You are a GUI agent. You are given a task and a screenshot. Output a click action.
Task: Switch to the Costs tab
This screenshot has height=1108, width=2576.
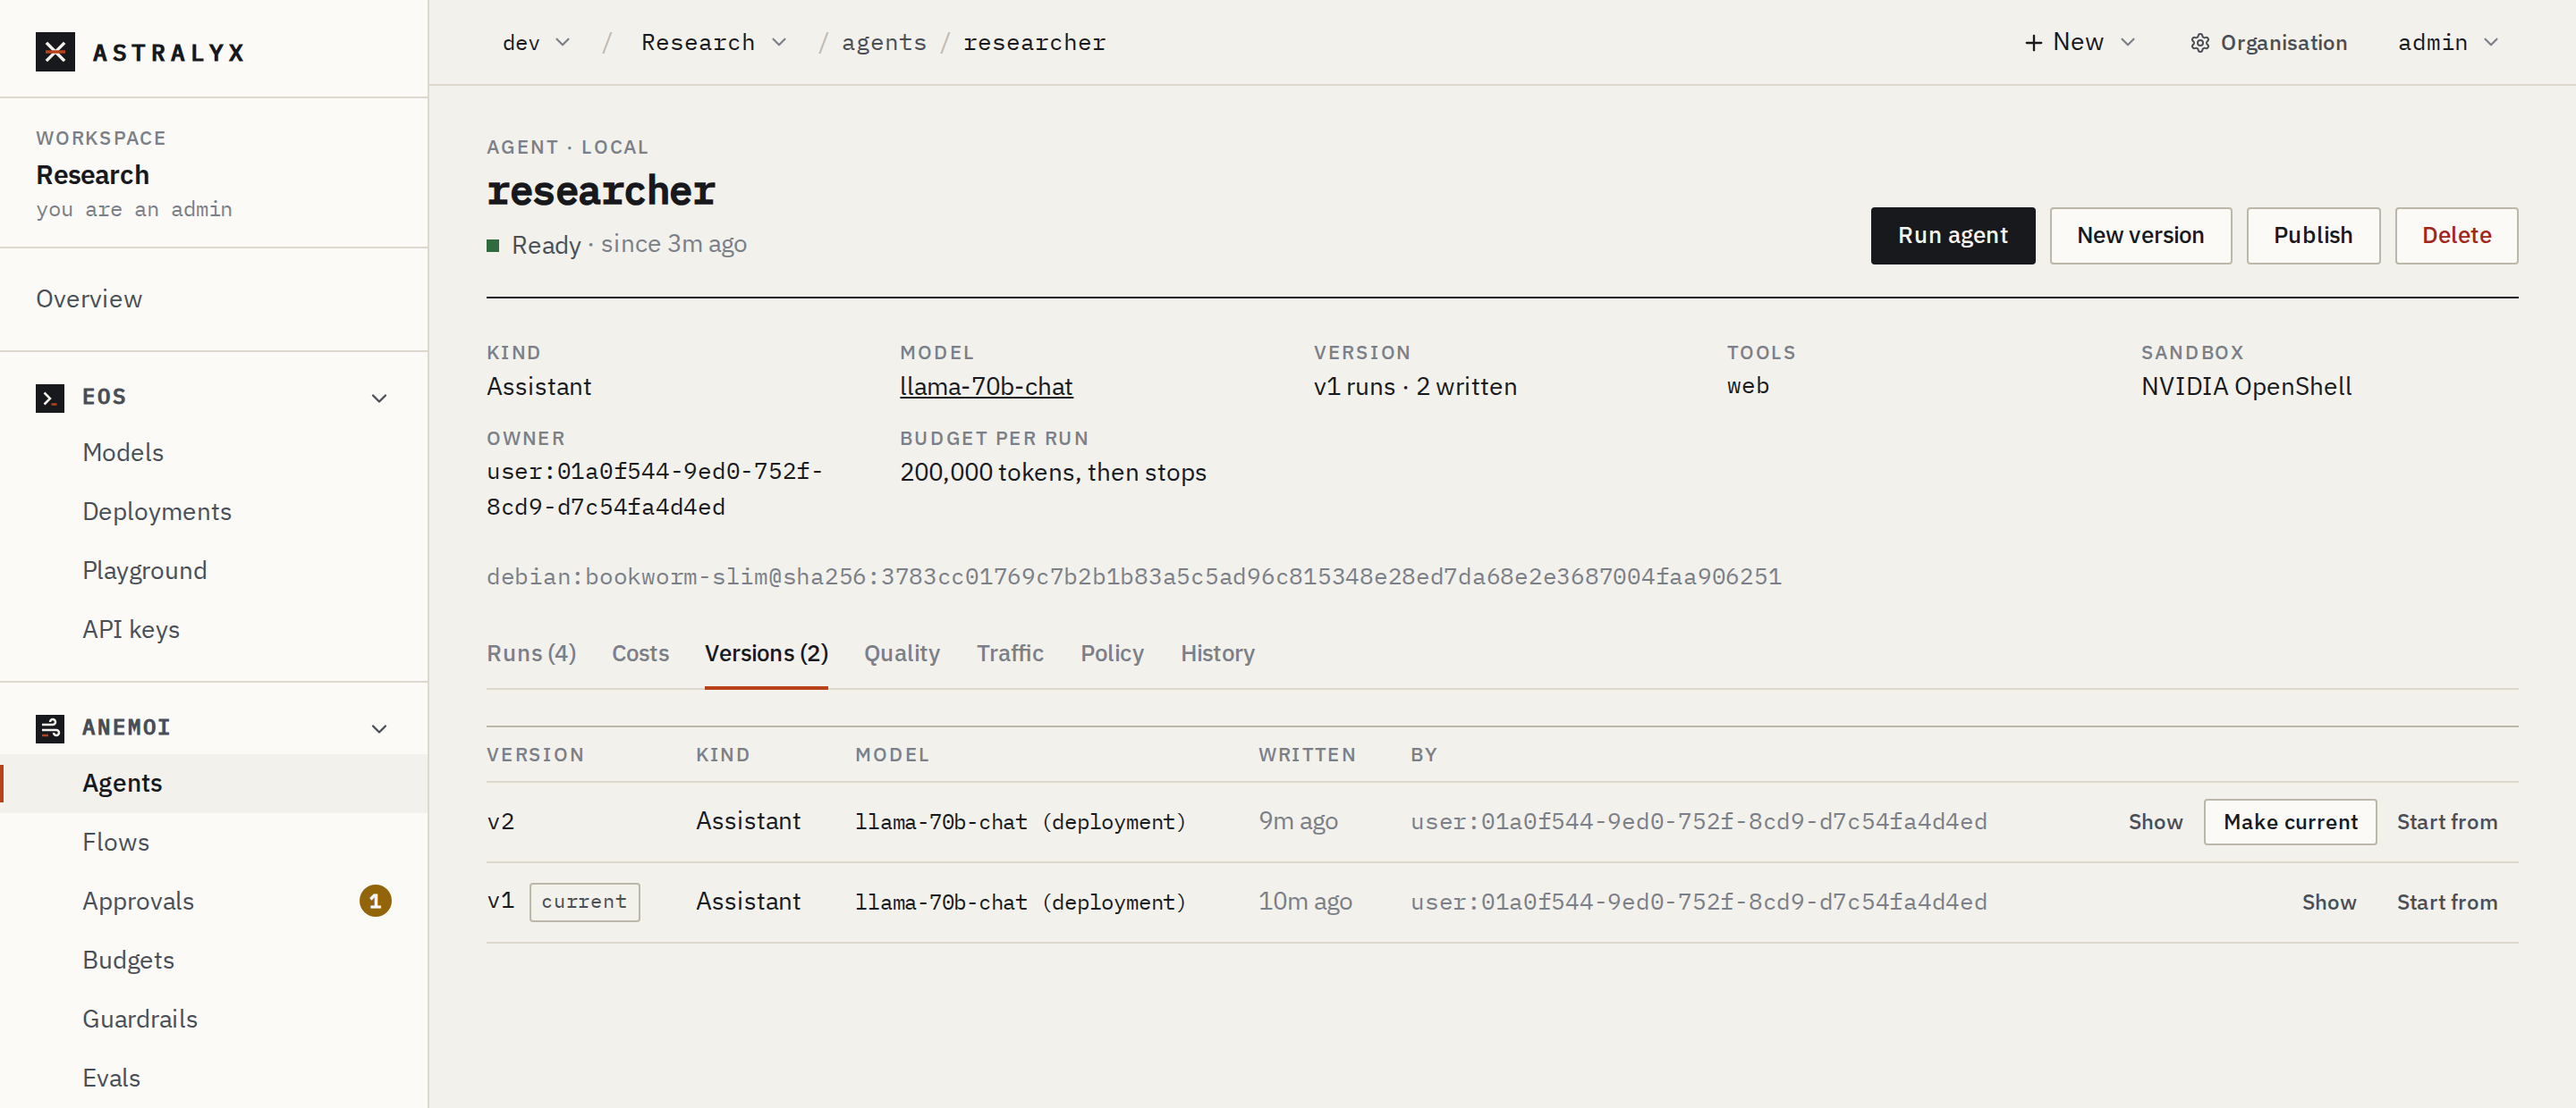640,653
